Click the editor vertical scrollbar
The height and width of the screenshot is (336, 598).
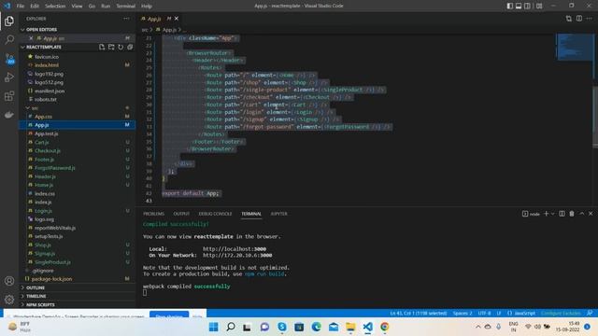[x=595, y=117]
